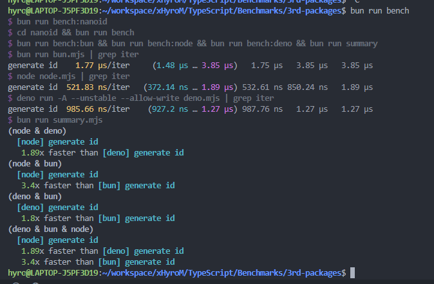
Task: Click 'bun run summary' ending the chained command line
Action: coord(343,44)
